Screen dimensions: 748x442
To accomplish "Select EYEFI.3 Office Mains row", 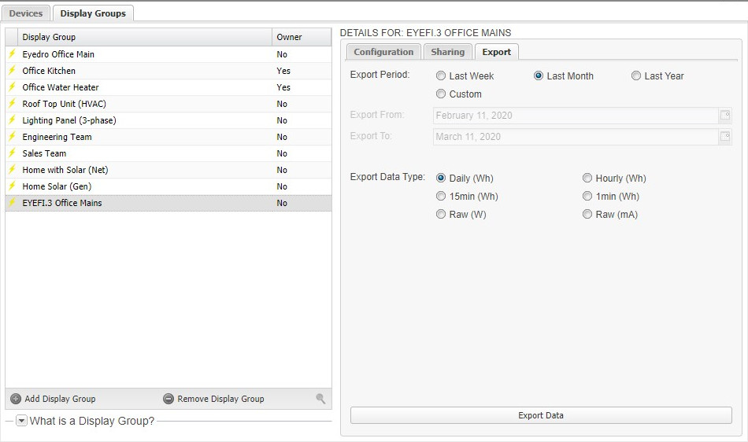I will click(x=168, y=203).
